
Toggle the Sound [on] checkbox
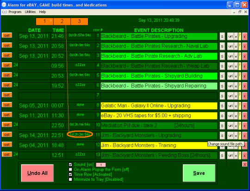click(x=70, y=164)
